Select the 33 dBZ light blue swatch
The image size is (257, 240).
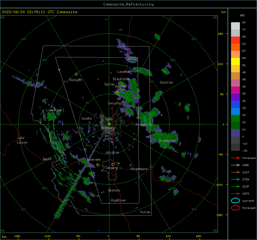coord(235,111)
